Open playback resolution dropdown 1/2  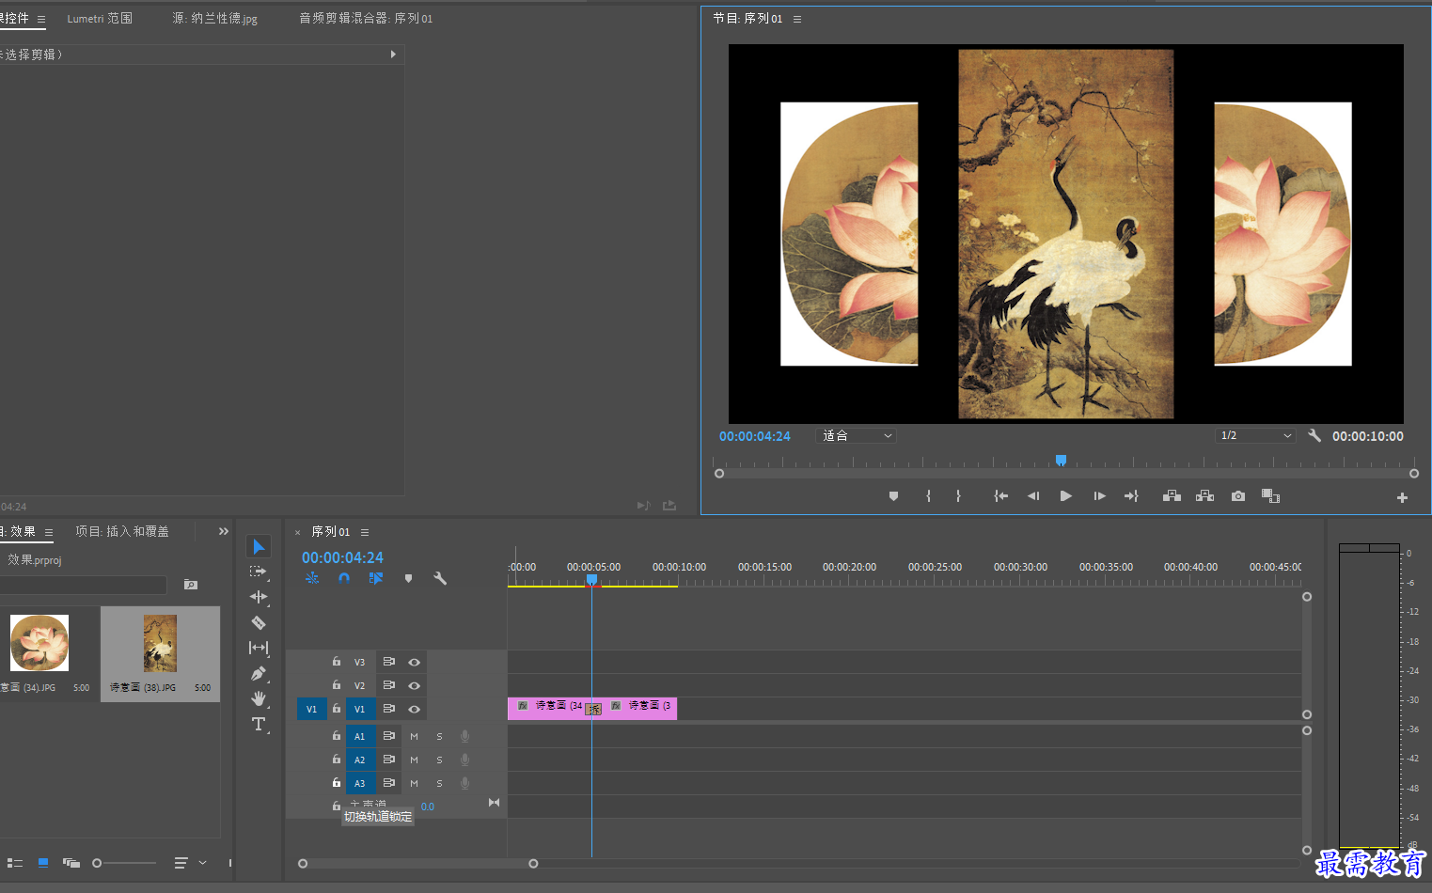tap(1255, 435)
